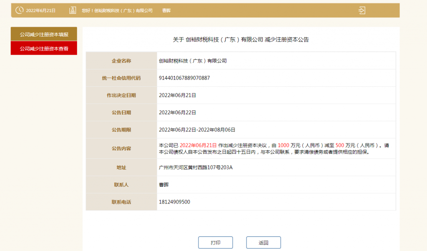Select address 广州市天河区黄村西路107号203A
Image resolution: width=427 pixels, height=251 pixels.
tap(196, 168)
